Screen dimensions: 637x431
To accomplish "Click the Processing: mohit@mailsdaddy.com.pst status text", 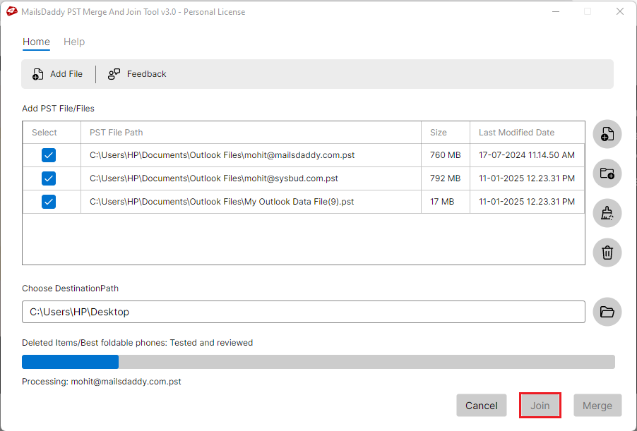I will 102,382.
